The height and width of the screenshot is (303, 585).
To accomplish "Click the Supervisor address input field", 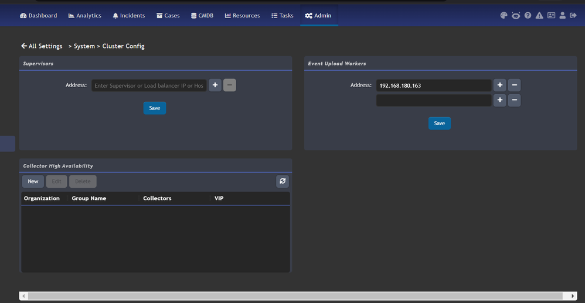I will (x=149, y=85).
